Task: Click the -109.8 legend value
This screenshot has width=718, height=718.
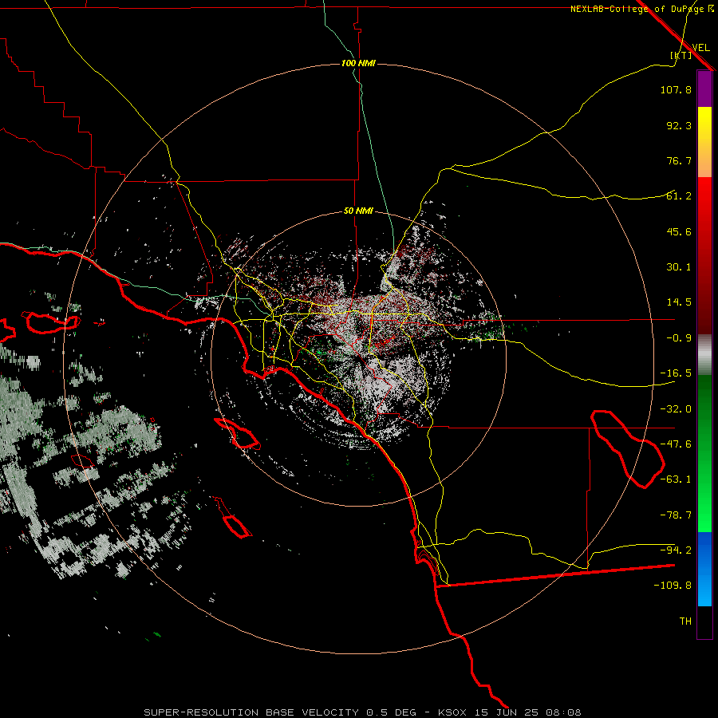Action: [673, 586]
